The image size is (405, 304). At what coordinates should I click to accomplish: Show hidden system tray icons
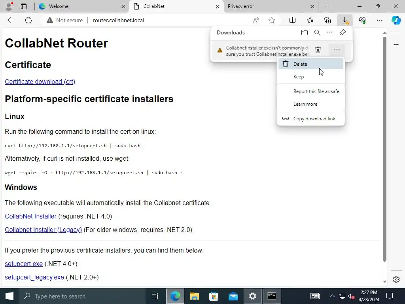pyautogui.click(x=332, y=296)
